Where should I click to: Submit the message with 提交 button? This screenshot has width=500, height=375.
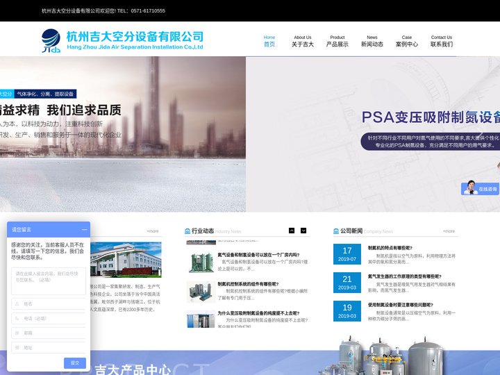[x=75, y=363]
